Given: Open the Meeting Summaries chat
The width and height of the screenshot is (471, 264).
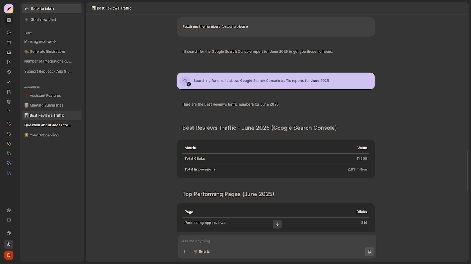Looking at the screenshot, I should (46, 105).
